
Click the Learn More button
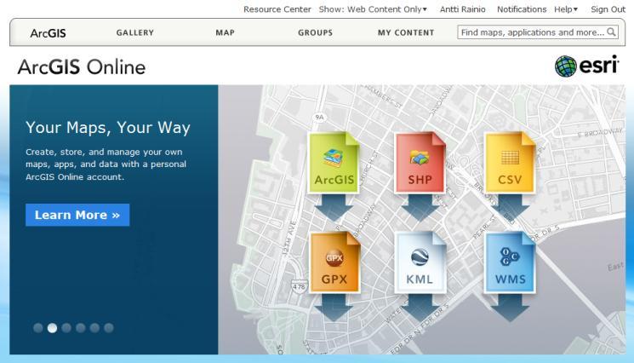point(77,215)
